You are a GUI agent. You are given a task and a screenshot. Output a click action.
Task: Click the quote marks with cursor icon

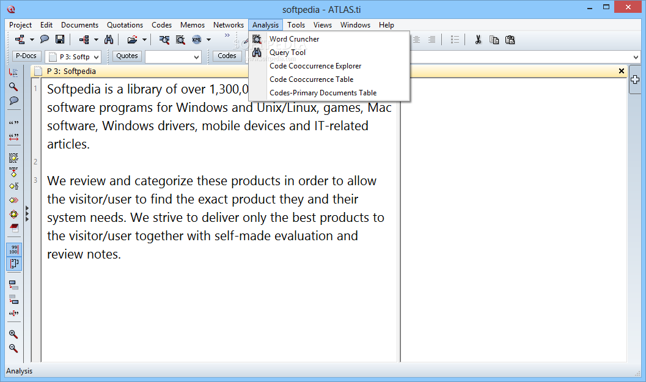coord(13,313)
